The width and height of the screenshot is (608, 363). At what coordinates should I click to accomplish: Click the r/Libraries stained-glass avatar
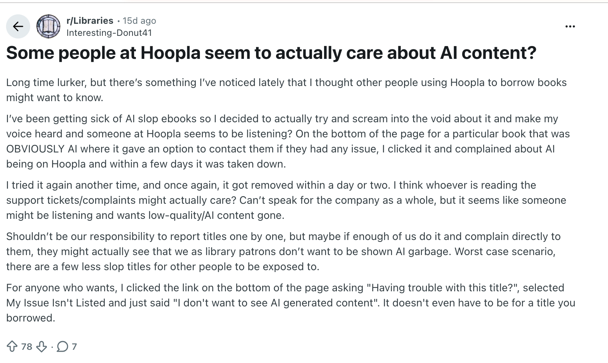pos(48,26)
